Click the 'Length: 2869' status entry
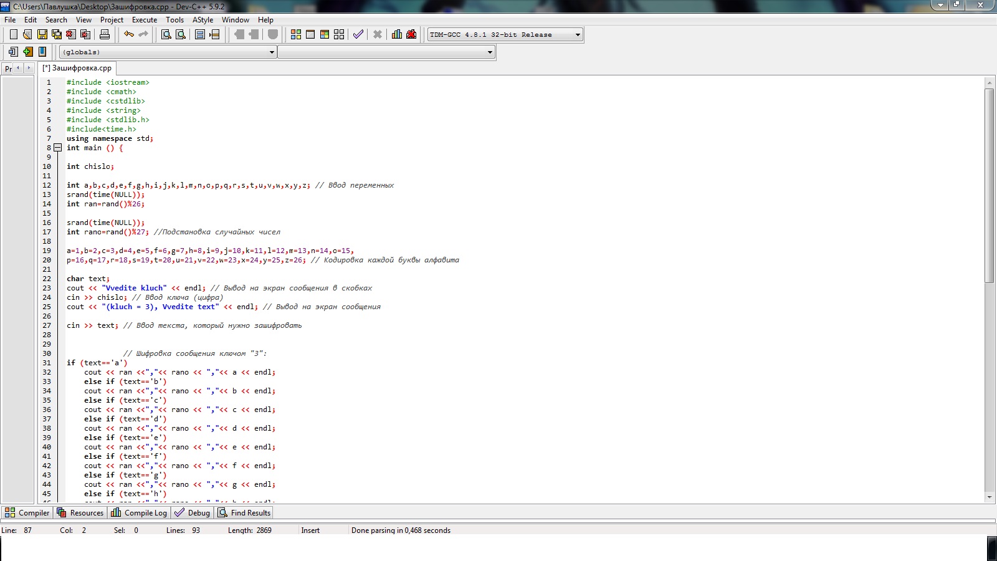 coord(250,530)
